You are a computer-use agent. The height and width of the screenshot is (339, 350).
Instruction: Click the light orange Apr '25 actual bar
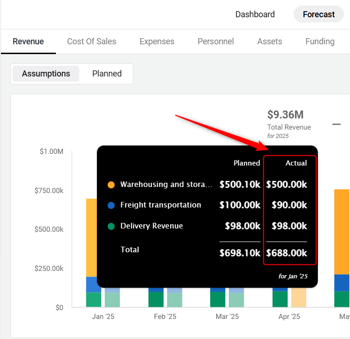tap(299, 297)
